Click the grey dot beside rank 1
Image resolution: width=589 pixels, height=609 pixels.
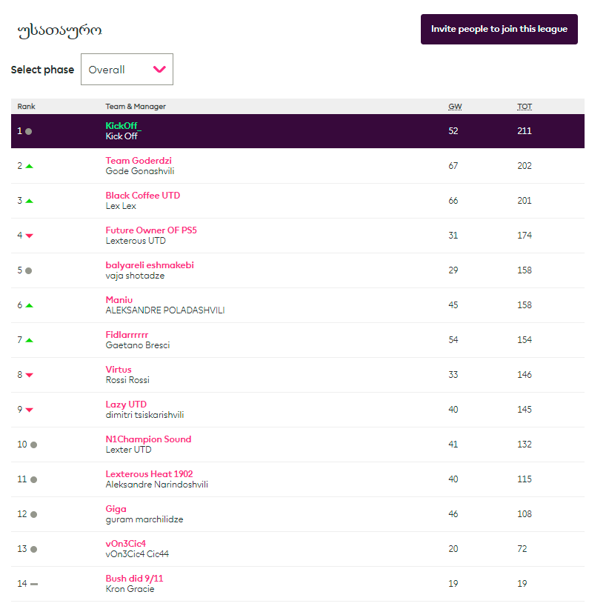pyautogui.click(x=29, y=131)
